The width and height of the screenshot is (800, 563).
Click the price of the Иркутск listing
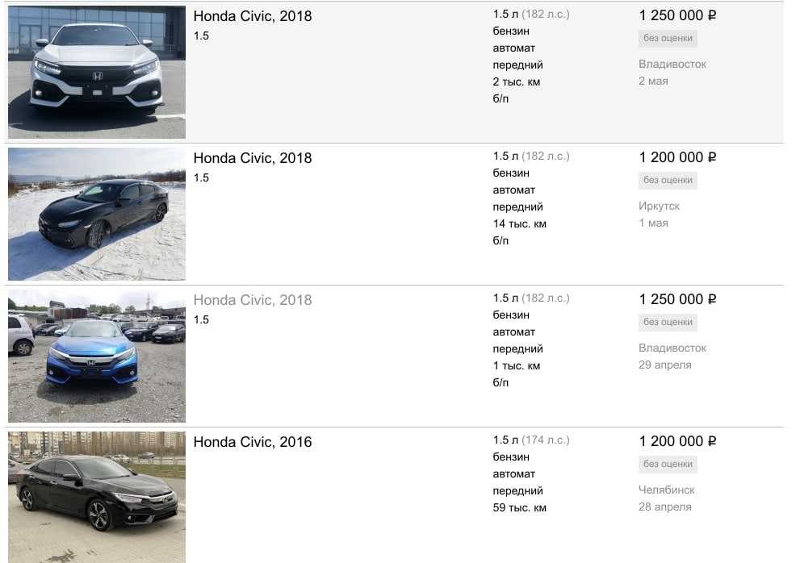pyautogui.click(x=677, y=157)
